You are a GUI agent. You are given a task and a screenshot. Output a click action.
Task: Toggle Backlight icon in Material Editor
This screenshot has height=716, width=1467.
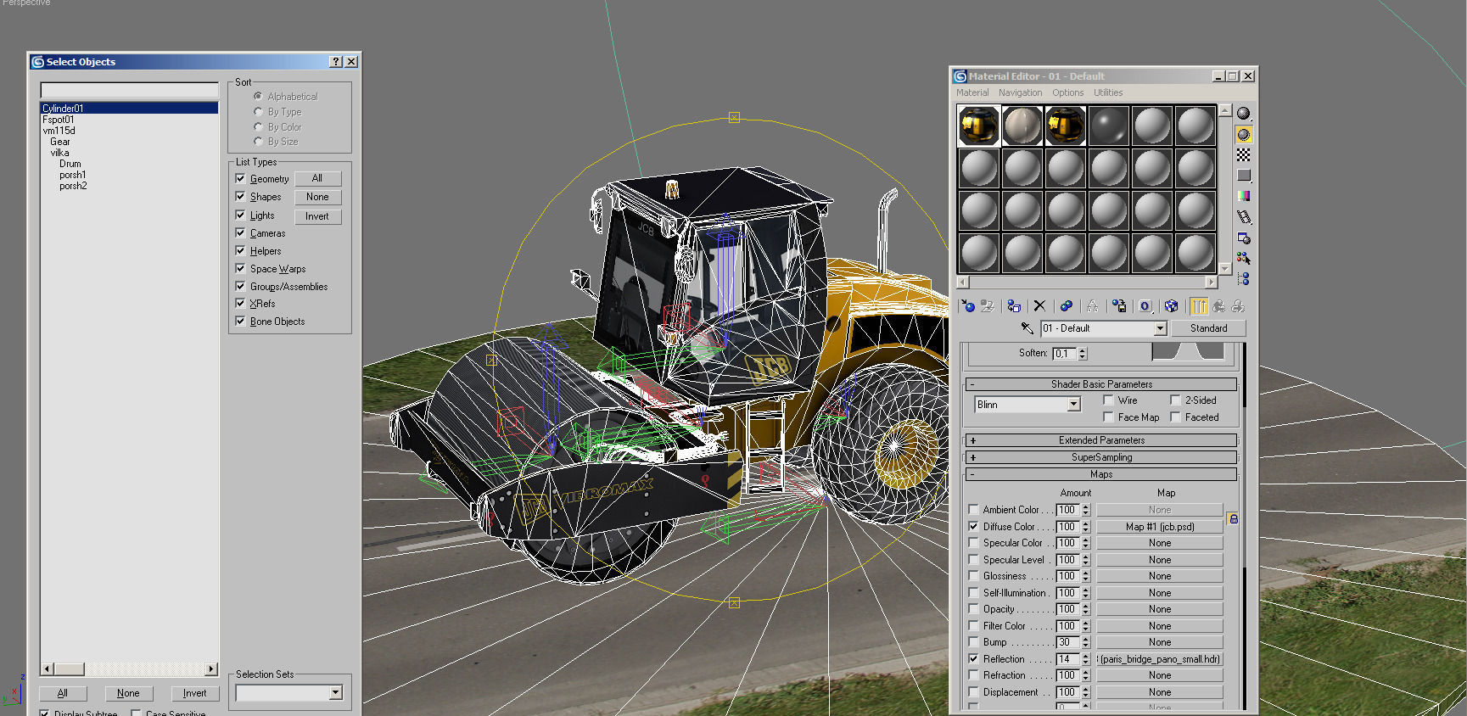coord(1244,134)
